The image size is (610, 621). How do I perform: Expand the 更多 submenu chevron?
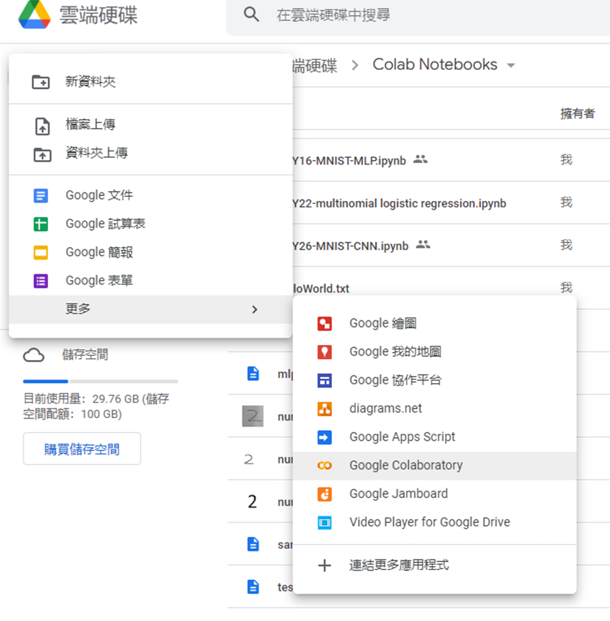point(255,309)
